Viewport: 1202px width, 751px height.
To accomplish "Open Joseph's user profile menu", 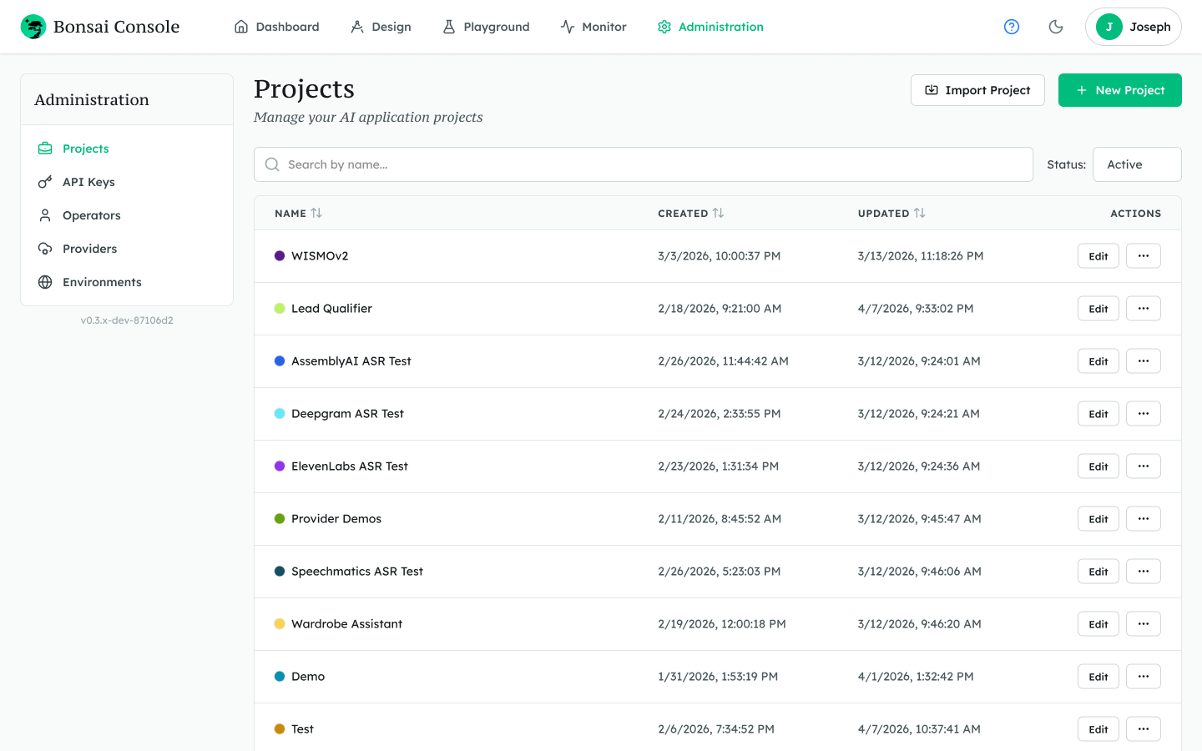I will [x=1133, y=27].
